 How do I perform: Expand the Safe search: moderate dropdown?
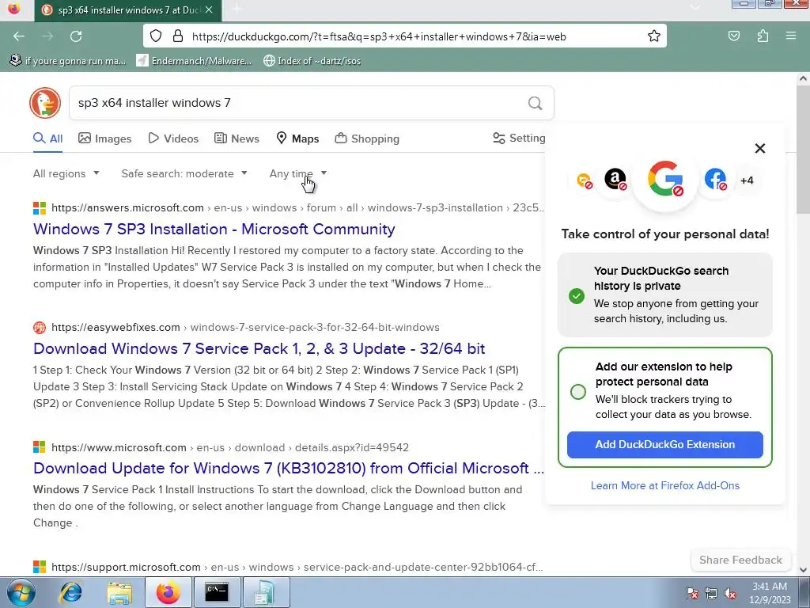184,173
